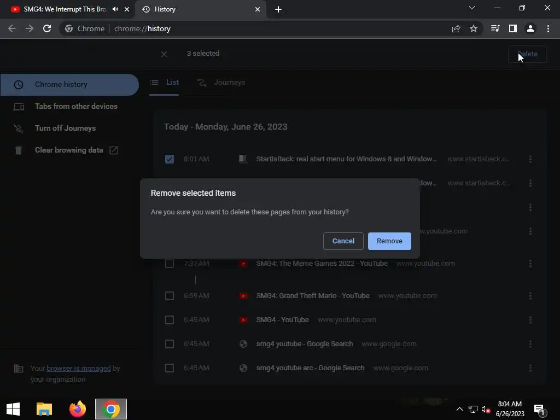
Task: Click the YouTube favicon on Grand Theft Mario row
Action: pos(243,296)
